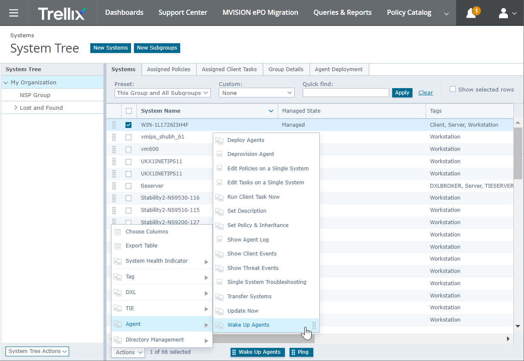Click the Run Client Task Now icon
The image size is (524, 361).
(219, 197)
